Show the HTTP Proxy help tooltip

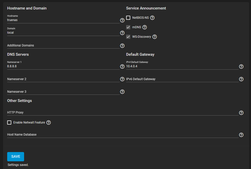[241, 113]
